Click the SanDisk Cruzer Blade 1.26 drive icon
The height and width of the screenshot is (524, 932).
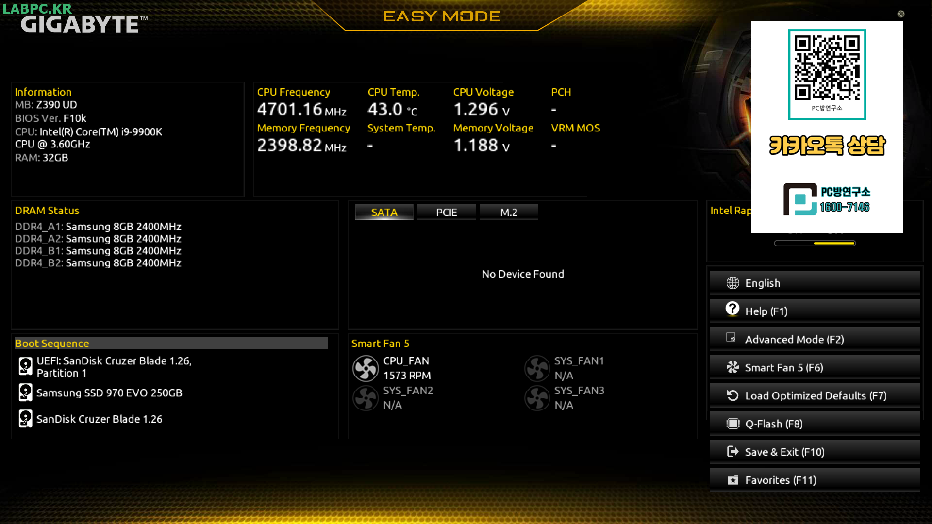click(25, 419)
